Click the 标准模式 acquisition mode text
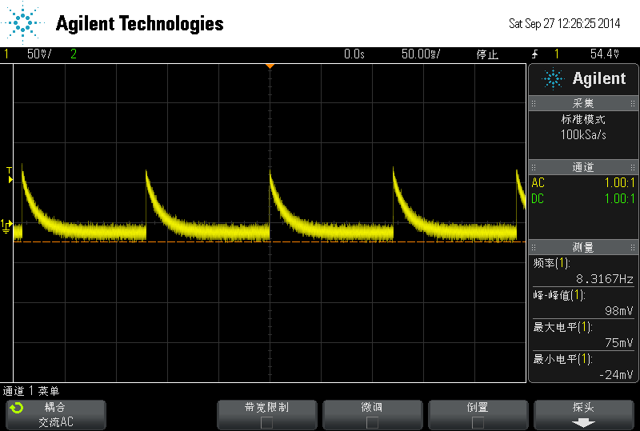 583,120
